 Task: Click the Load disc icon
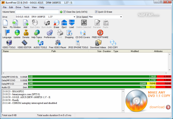tap(71, 23)
